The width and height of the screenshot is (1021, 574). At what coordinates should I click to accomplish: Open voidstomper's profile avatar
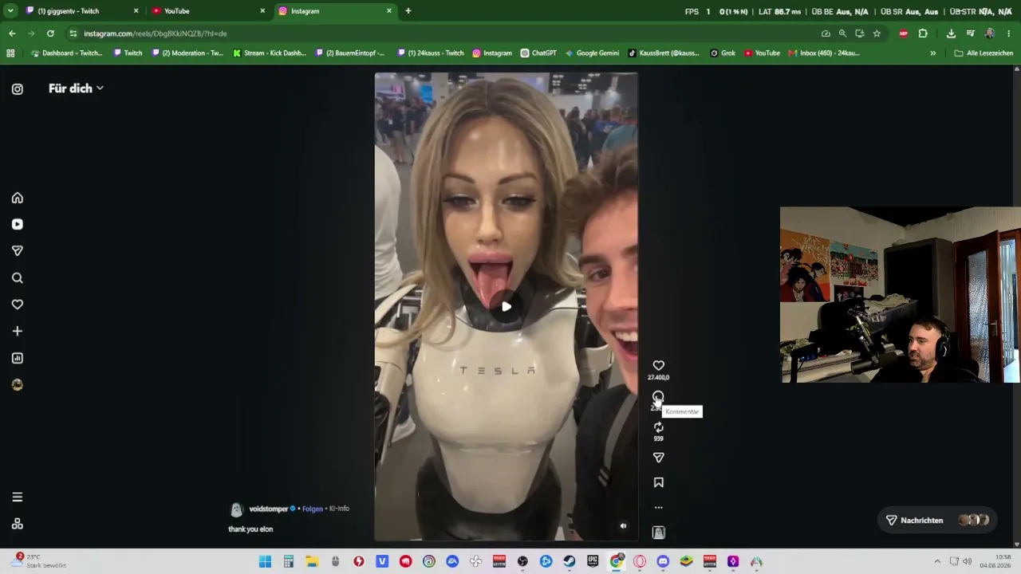236,510
